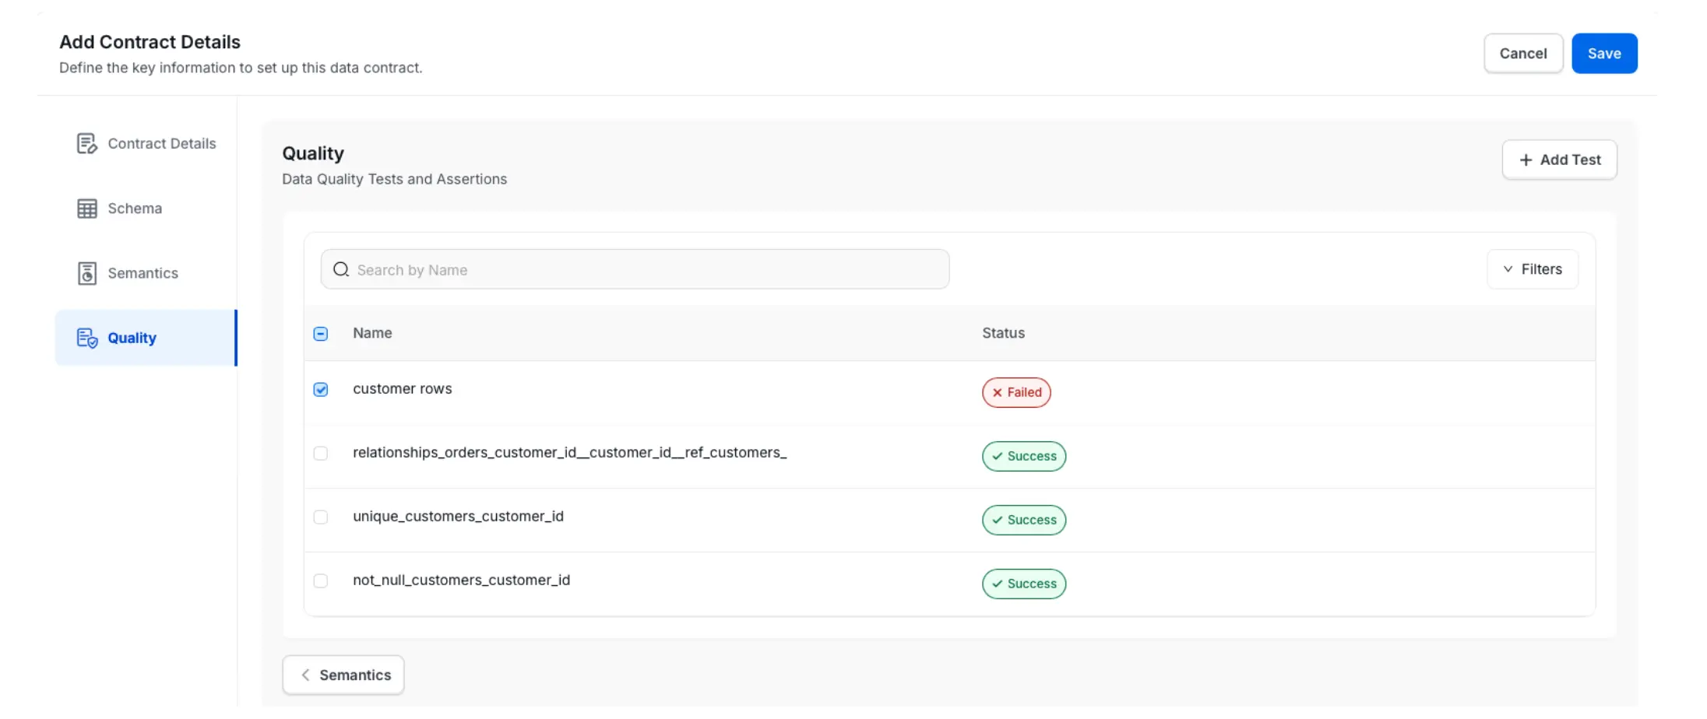Click the plus icon on Add Test
This screenshot has width=1707, height=719.
1526,160
